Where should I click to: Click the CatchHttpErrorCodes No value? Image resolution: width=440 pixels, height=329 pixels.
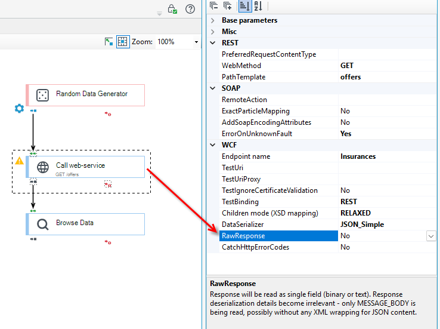(345, 247)
